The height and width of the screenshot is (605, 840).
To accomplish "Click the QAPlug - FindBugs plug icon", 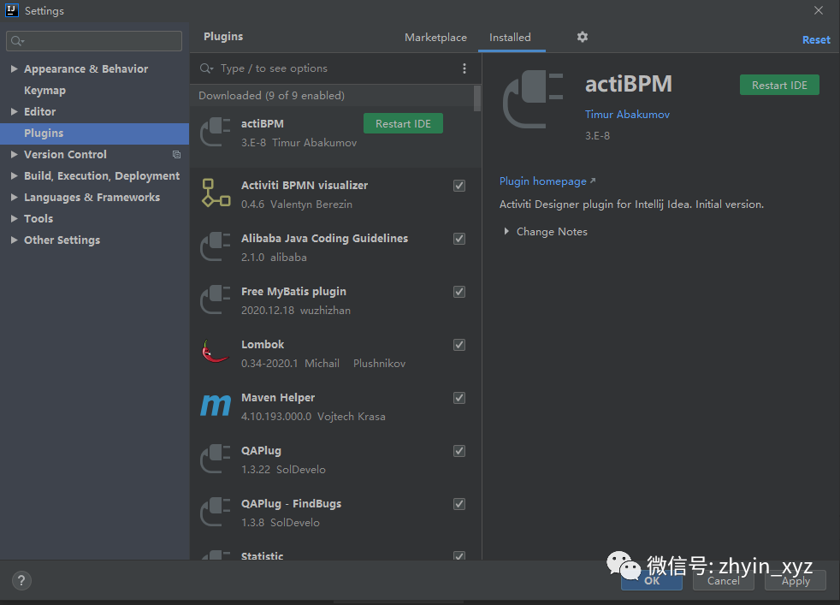I will [216, 512].
